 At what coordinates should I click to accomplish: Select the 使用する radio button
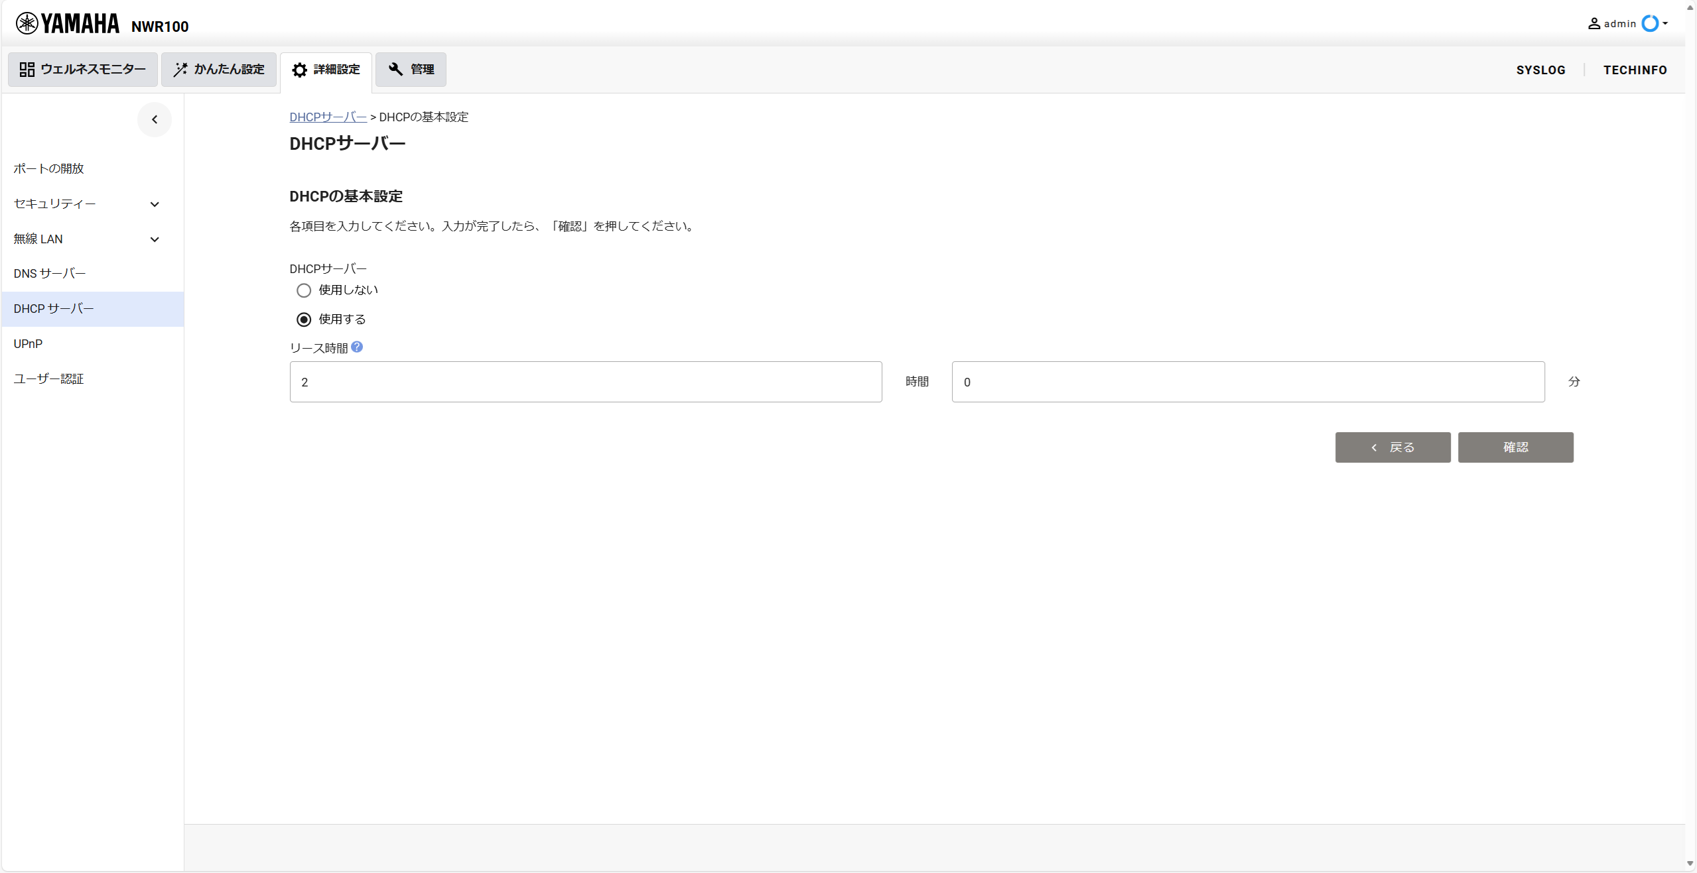click(x=303, y=319)
